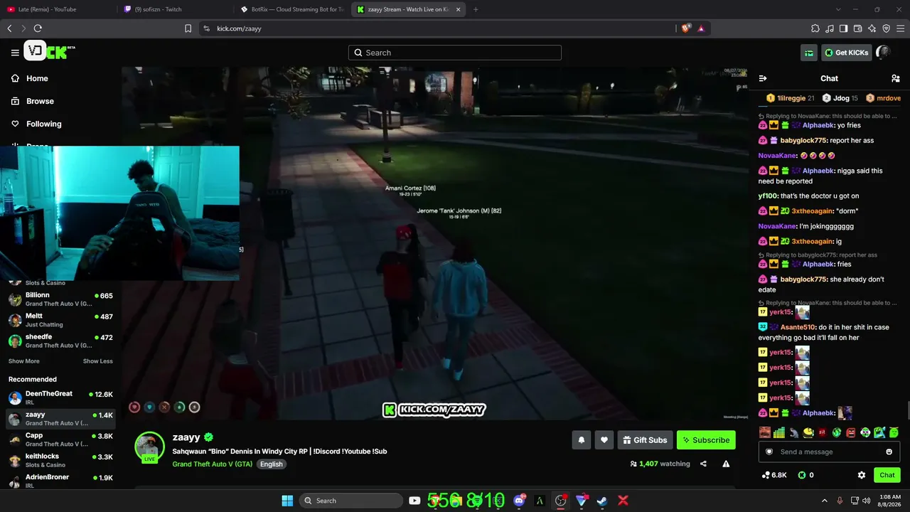
Task: Close the zaayy Stream tab
Action: (x=458, y=9)
